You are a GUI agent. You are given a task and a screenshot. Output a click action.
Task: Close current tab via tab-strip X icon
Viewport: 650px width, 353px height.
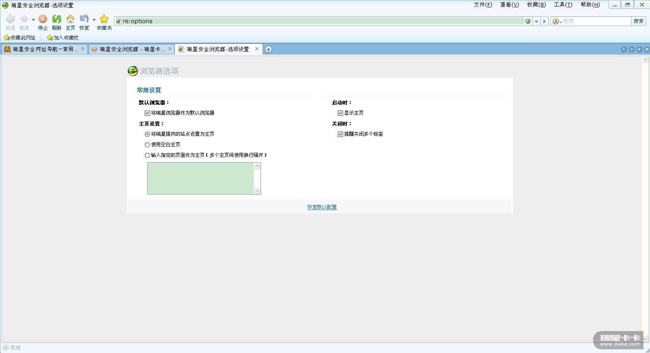pyautogui.click(x=647, y=50)
